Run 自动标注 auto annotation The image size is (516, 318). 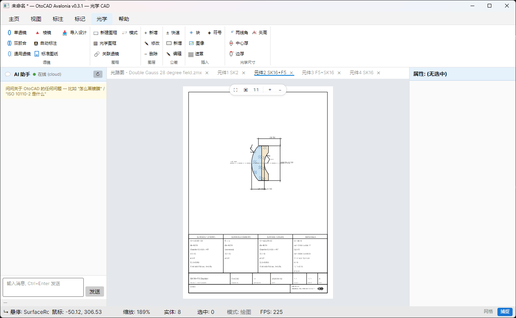pos(45,43)
